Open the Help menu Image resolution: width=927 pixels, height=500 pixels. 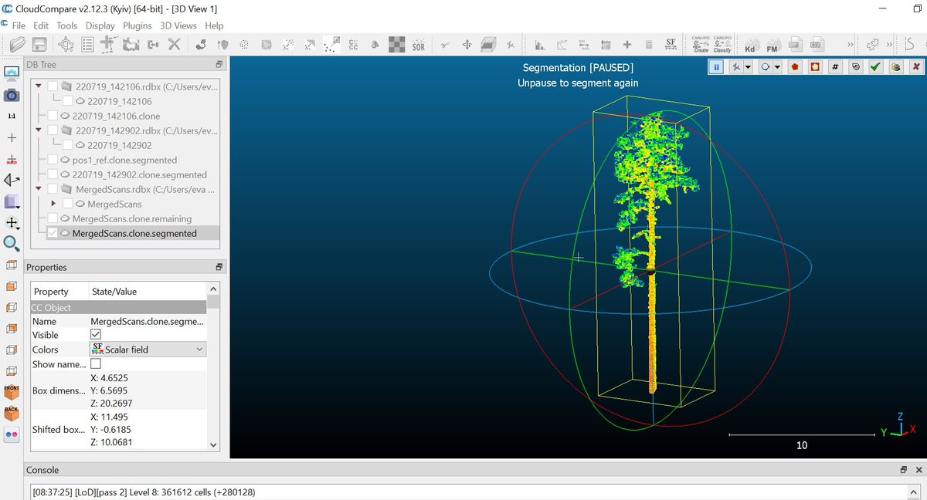(x=214, y=25)
